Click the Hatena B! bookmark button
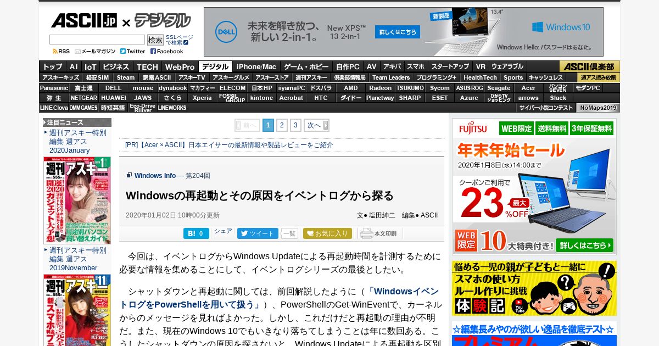659x346 pixels. coord(196,233)
